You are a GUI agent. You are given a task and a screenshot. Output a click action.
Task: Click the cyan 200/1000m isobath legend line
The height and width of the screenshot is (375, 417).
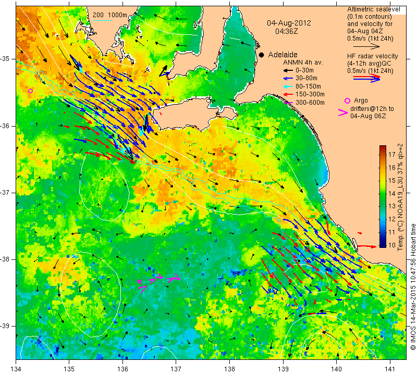pyautogui.click(x=102, y=20)
